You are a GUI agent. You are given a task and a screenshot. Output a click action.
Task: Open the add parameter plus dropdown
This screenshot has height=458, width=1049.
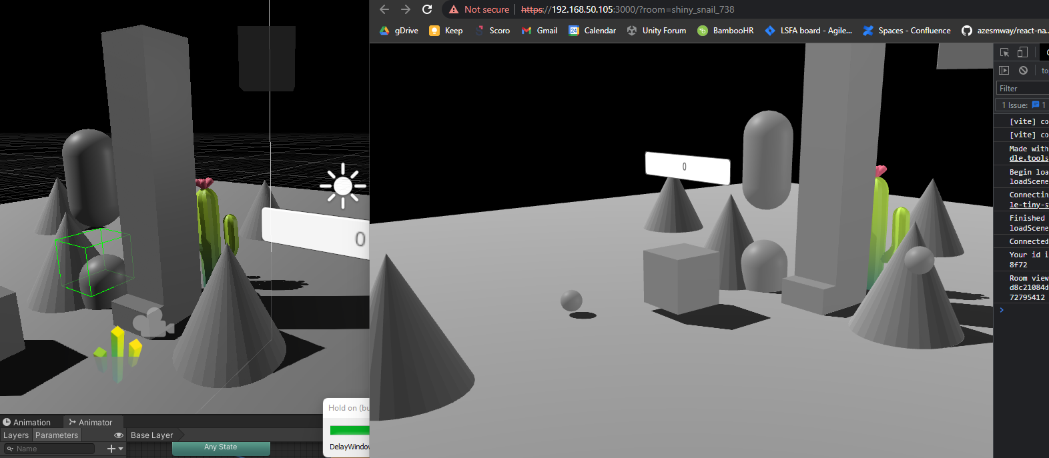point(115,449)
